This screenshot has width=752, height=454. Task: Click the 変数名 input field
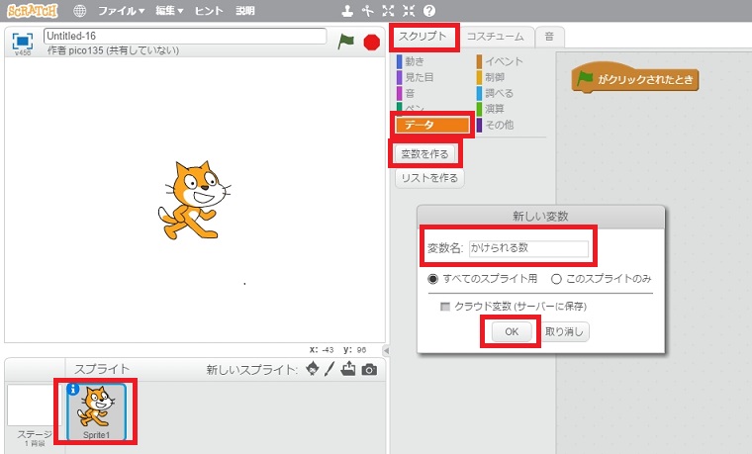(x=528, y=248)
